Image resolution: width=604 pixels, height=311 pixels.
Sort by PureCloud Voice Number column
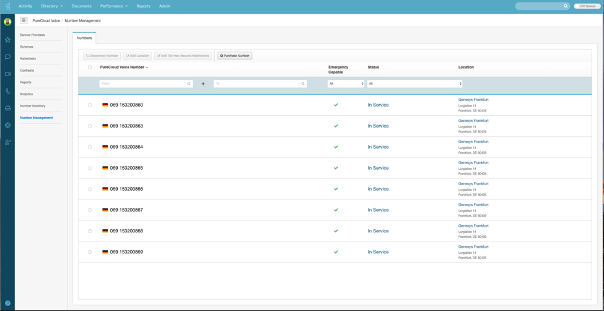tap(124, 67)
